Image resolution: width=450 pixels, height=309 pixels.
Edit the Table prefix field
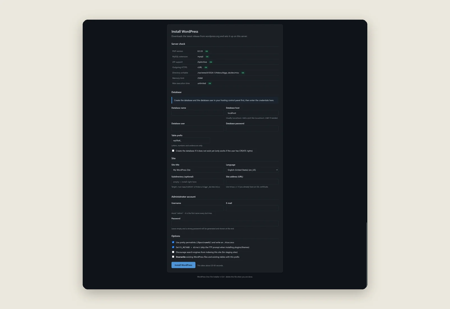[x=191, y=140]
